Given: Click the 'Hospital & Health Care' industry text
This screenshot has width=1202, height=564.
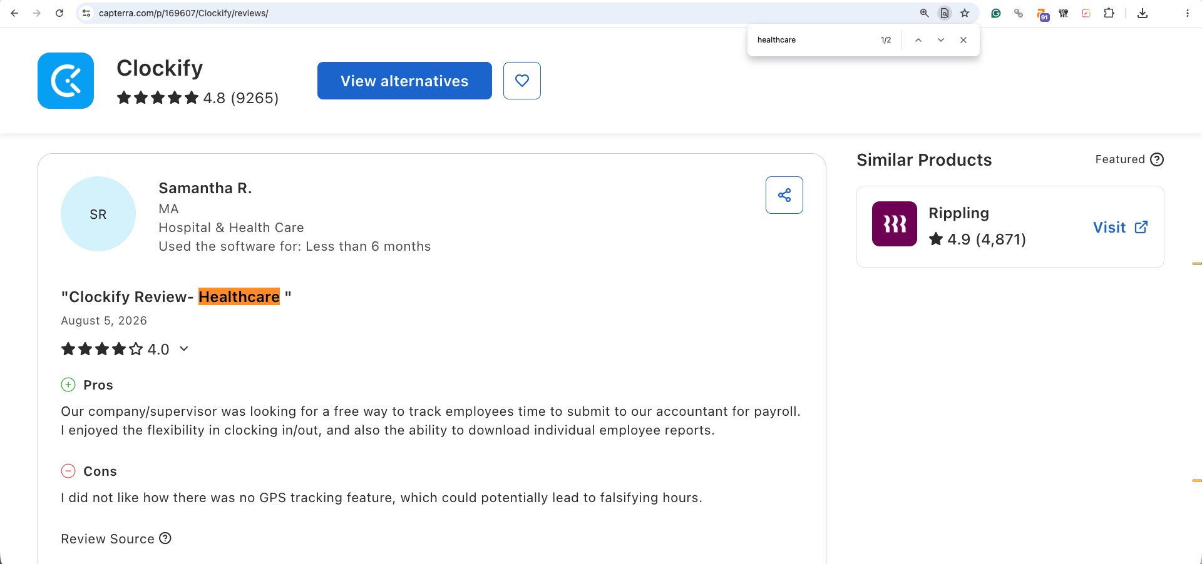Looking at the screenshot, I should 231,228.
